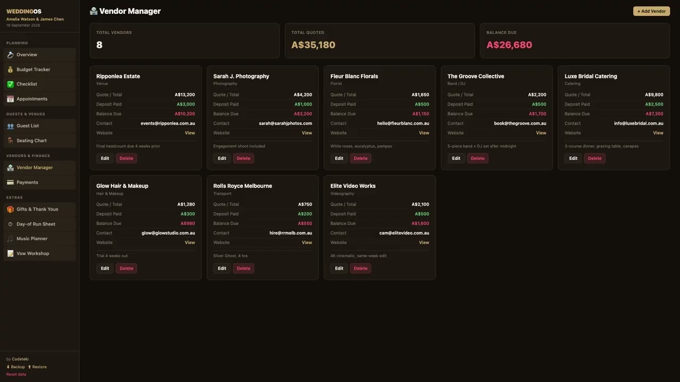This screenshot has width=680, height=382.
Task: View Luxe Bridal Catering website
Action: pyautogui.click(x=658, y=133)
